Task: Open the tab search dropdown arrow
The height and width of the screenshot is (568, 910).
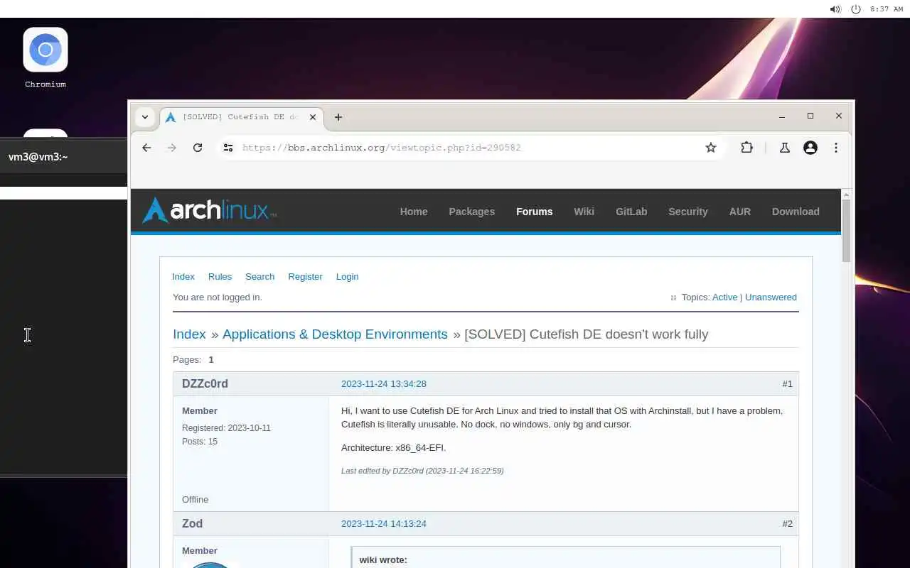Action: tap(145, 117)
